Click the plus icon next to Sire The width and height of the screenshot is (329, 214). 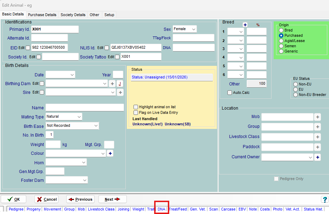click(x=120, y=92)
